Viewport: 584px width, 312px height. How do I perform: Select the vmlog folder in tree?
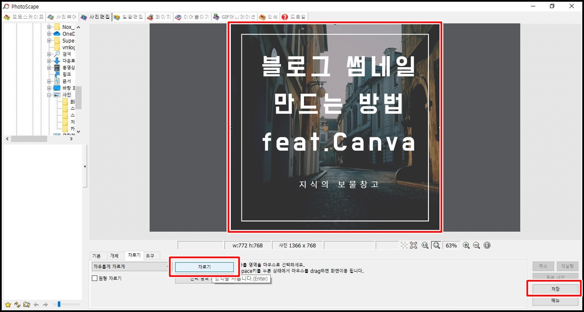coord(68,48)
